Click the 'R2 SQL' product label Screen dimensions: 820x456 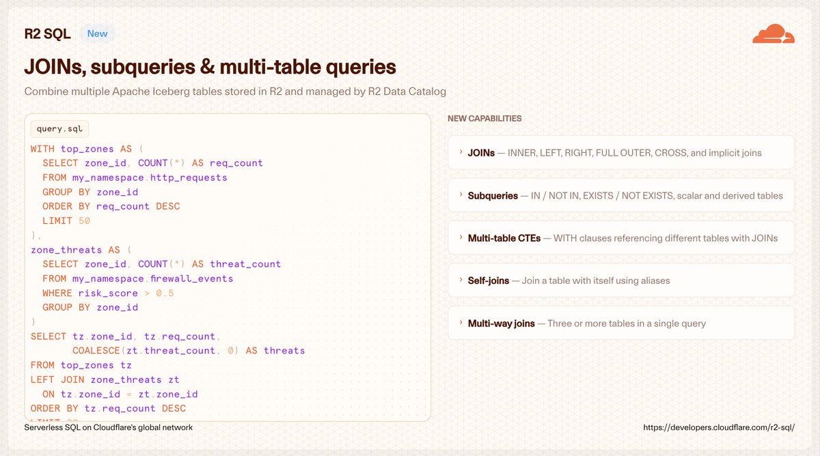47,33
